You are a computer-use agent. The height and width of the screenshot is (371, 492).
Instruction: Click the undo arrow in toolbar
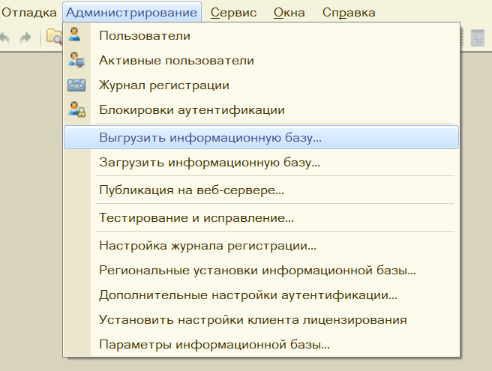click(x=4, y=37)
